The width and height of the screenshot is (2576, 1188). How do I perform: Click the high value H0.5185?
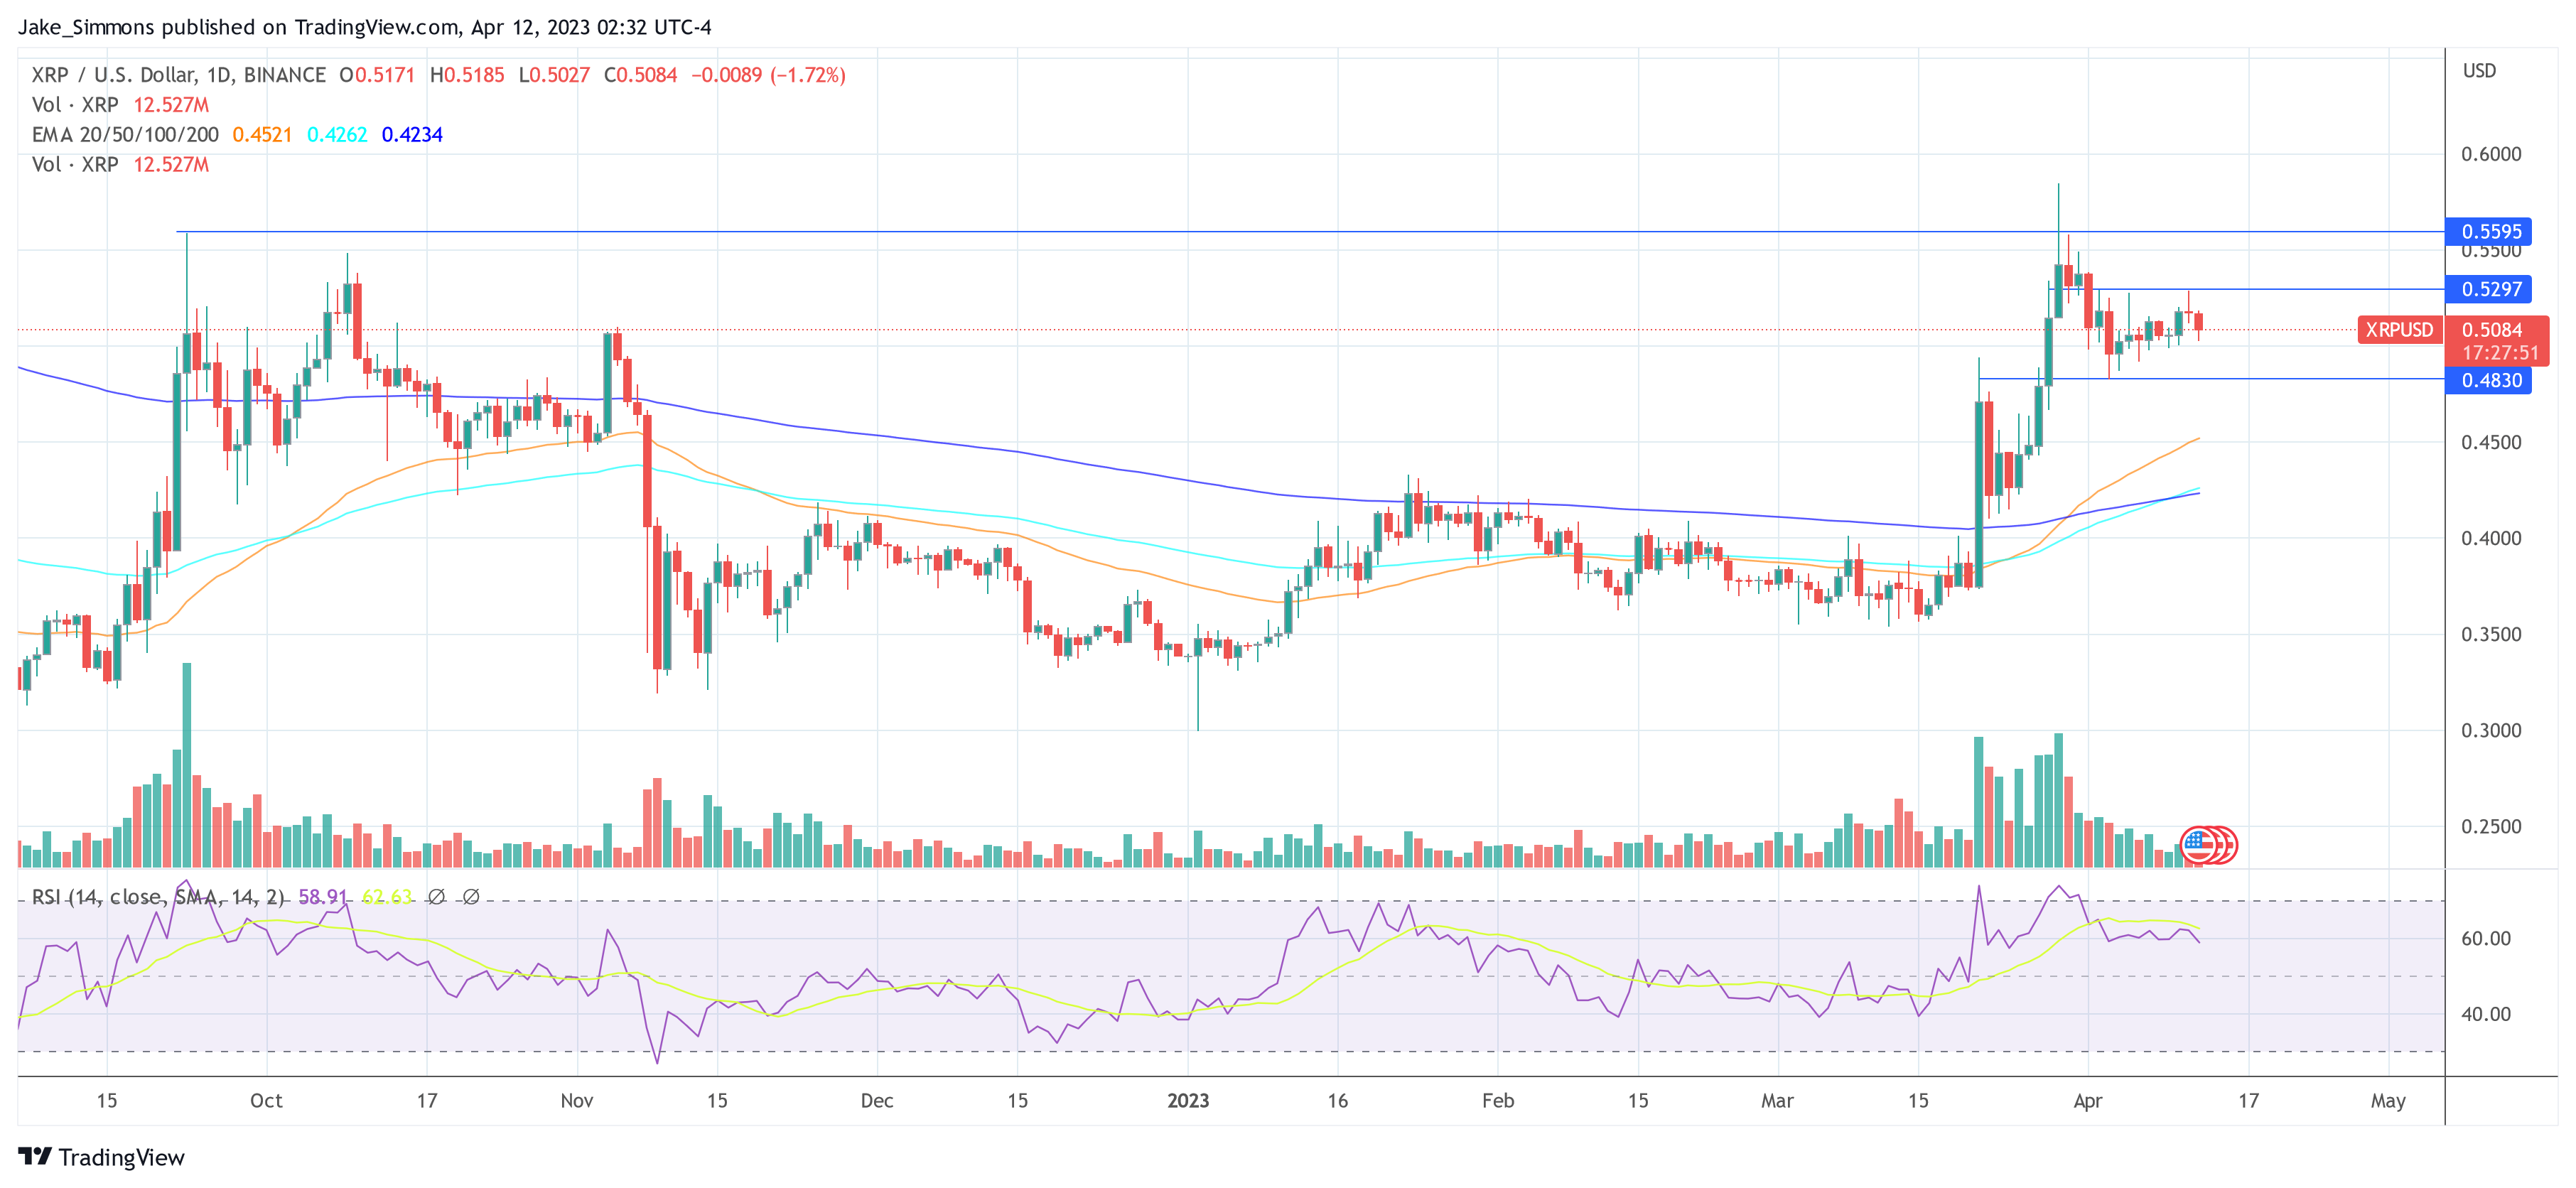tap(467, 75)
